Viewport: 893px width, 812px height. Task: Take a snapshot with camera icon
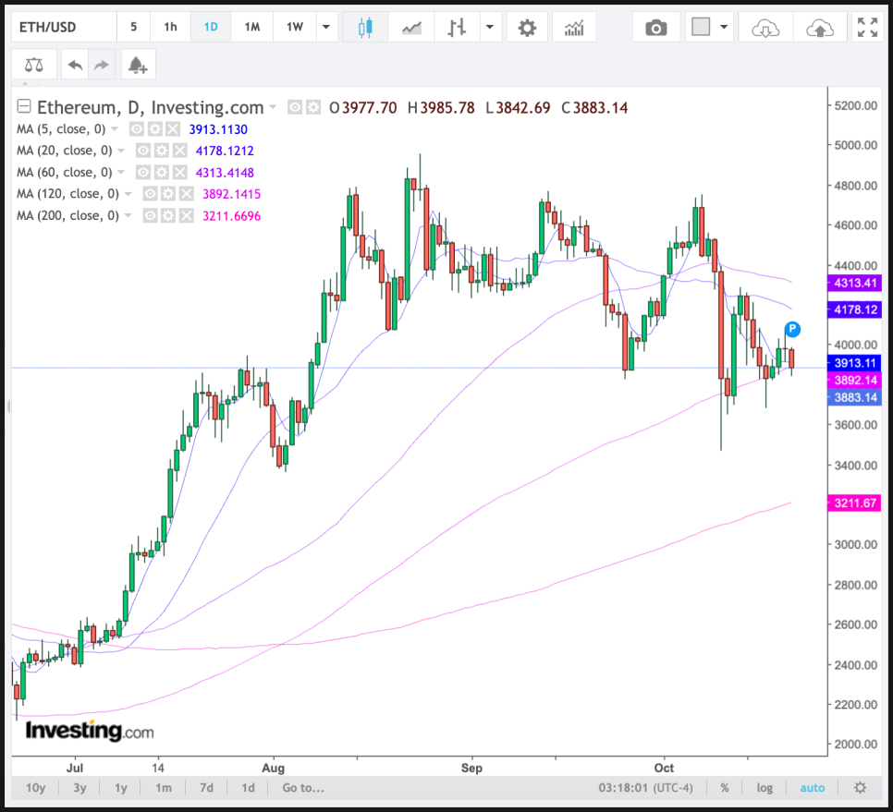coord(655,28)
